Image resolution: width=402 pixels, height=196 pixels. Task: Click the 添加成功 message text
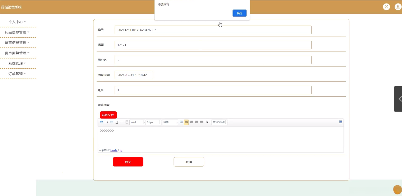pyautogui.click(x=163, y=4)
